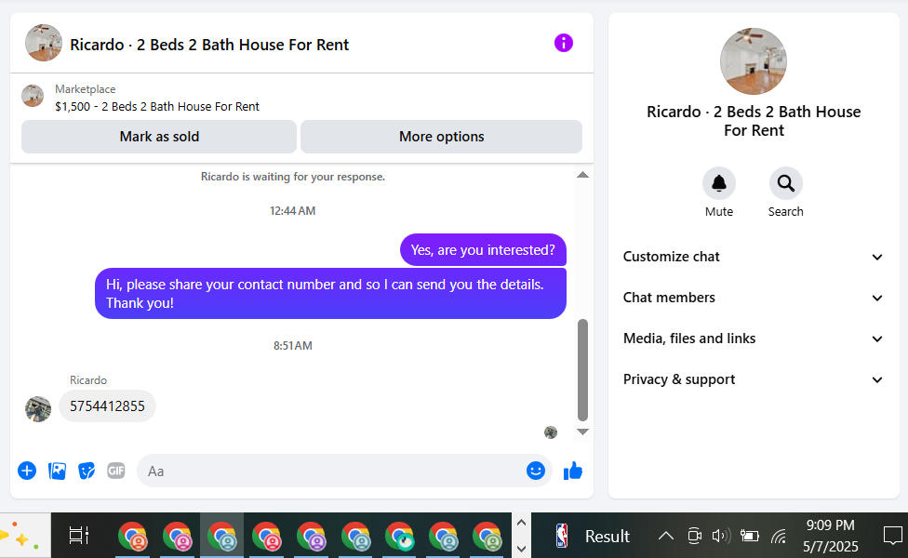Expand Customize chat section
This screenshot has height=558, width=908.
pyautogui.click(x=754, y=257)
